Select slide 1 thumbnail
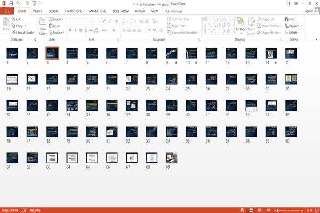The image size is (320, 213). [x=12, y=53]
